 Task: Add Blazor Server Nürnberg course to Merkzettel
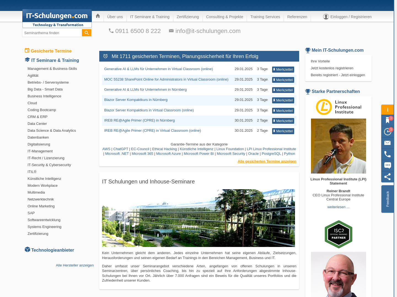click(283, 100)
